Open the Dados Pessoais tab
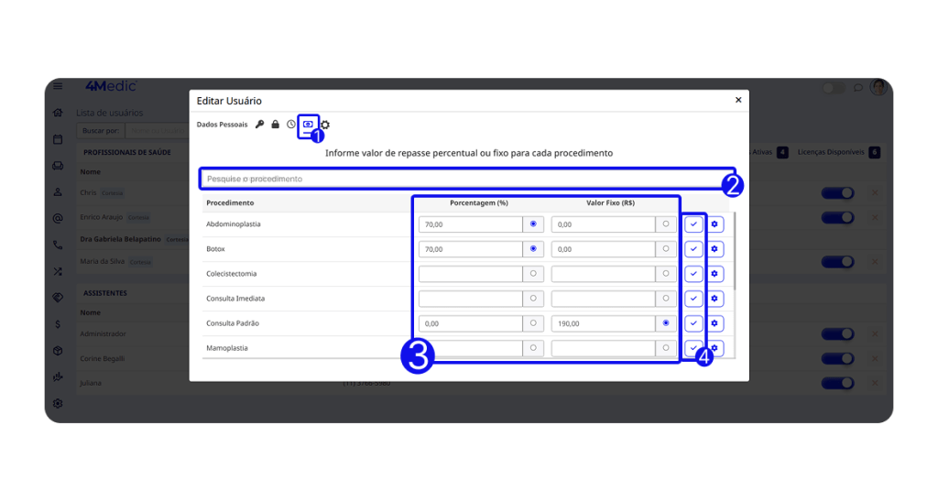This screenshot has width=938, height=502. click(222, 125)
